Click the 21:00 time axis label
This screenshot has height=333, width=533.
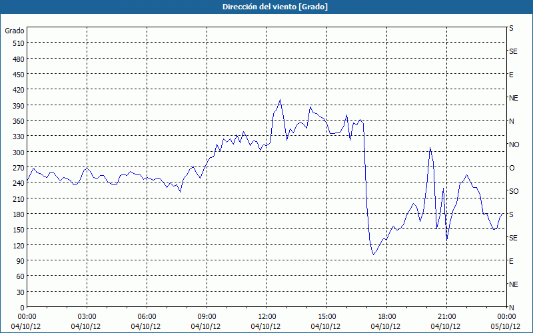pyautogui.click(x=446, y=317)
